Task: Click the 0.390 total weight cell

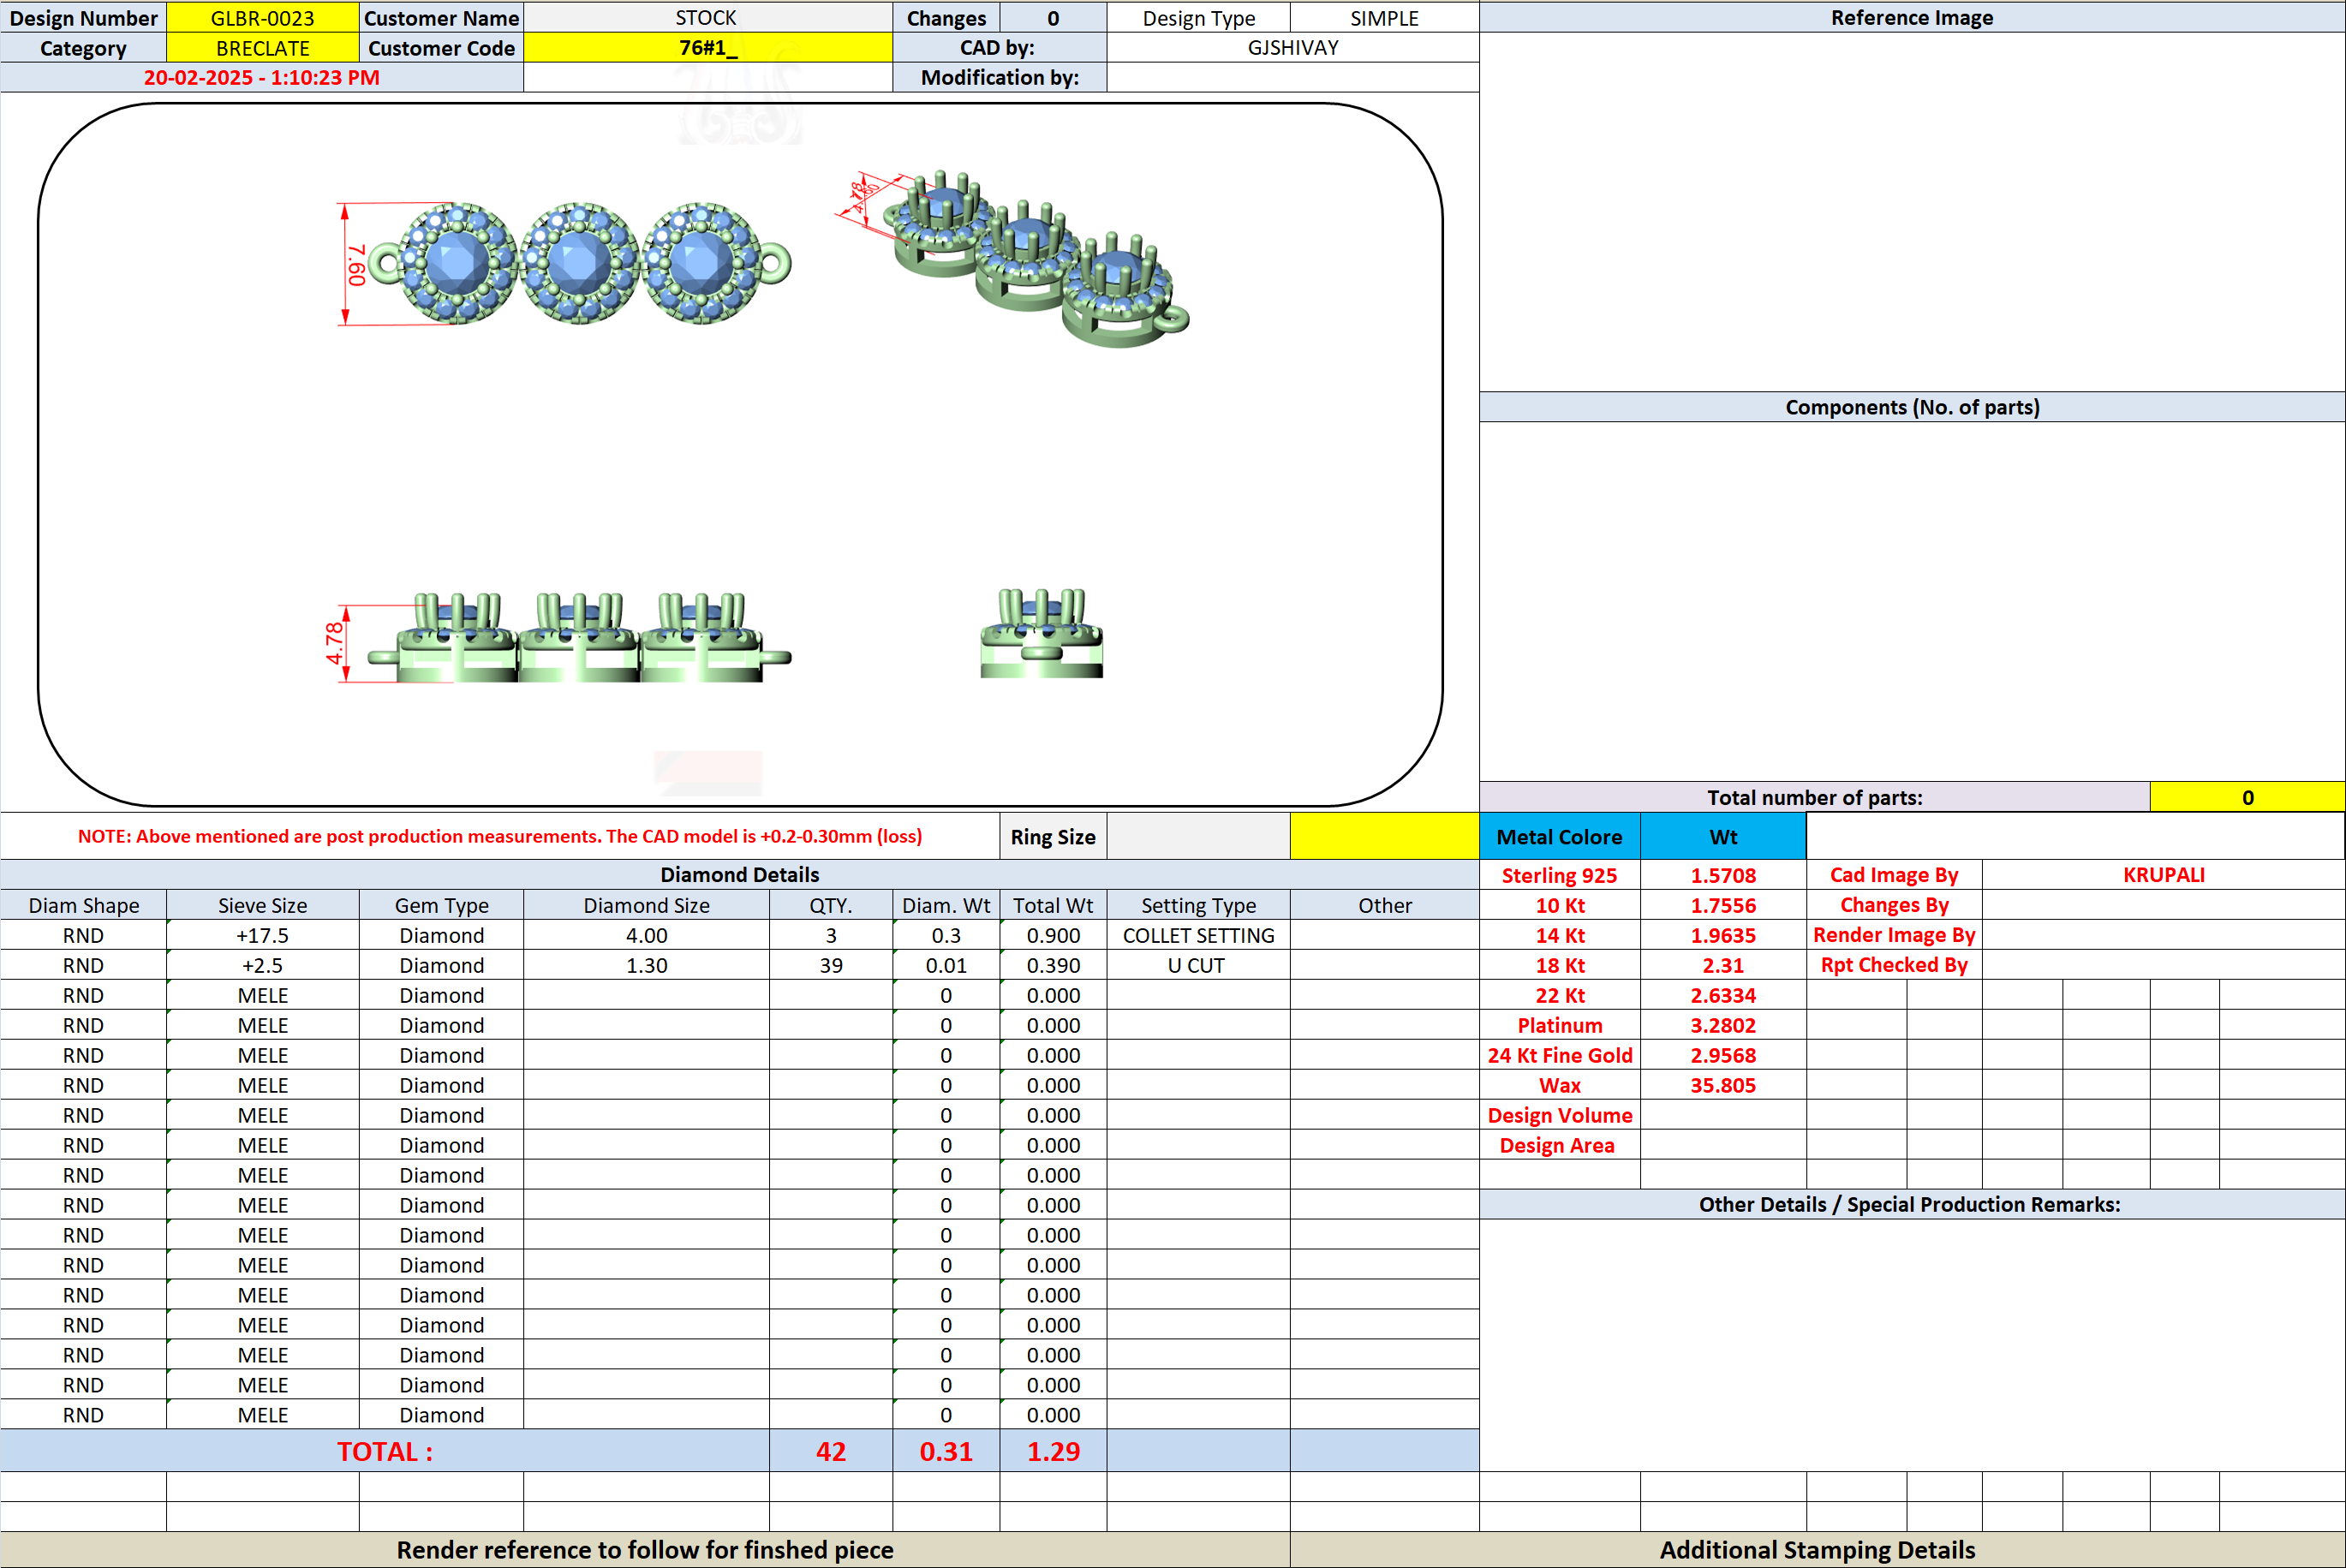Action: 1053,965
